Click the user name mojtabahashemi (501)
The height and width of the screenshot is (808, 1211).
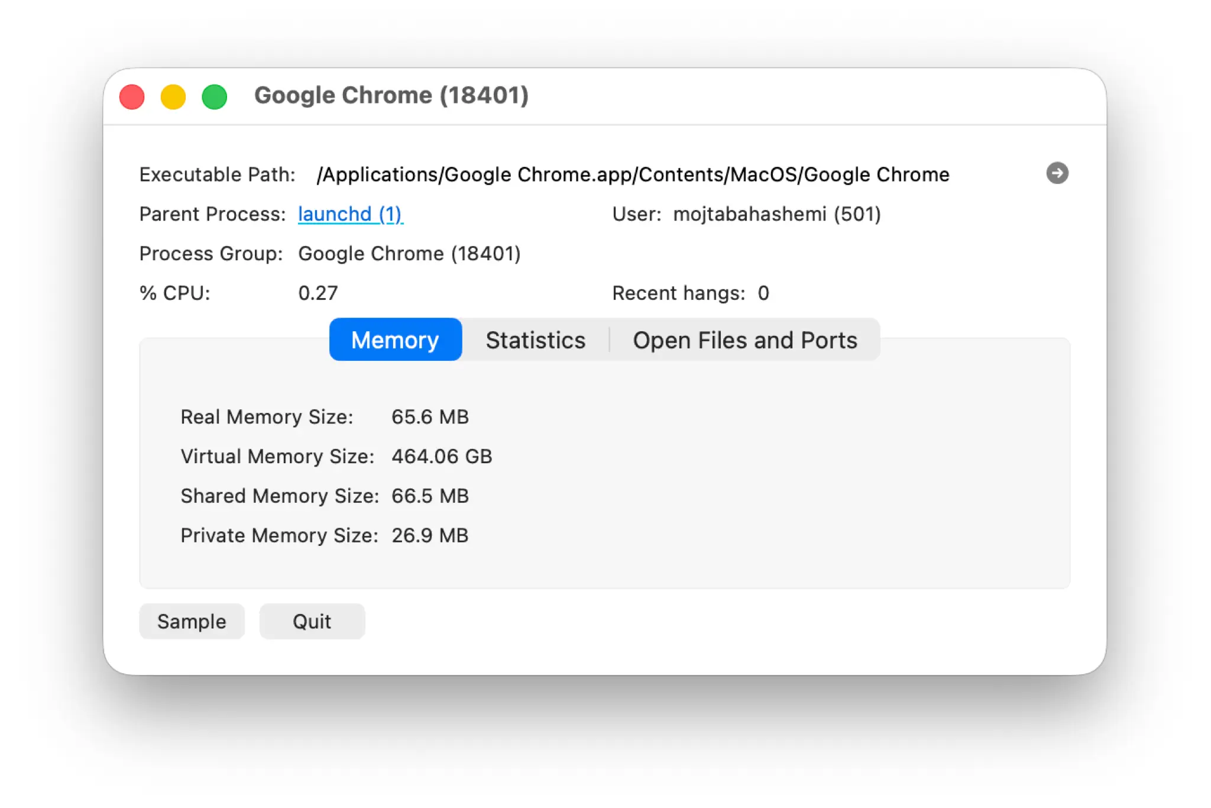click(777, 214)
